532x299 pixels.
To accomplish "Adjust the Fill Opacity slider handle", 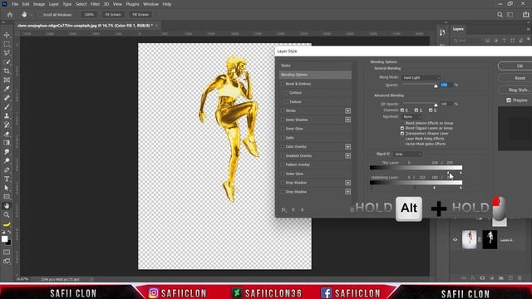I will point(436,105).
